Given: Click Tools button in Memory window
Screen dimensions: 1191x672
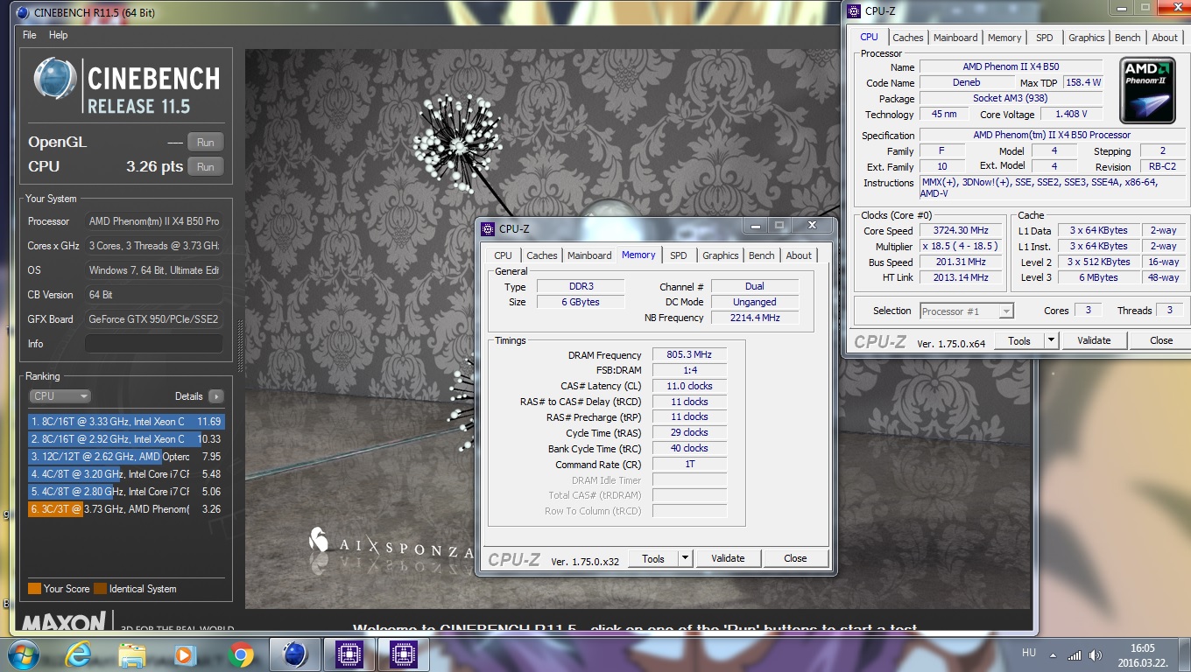Looking at the screenshot, I should [x=653, y=558].
